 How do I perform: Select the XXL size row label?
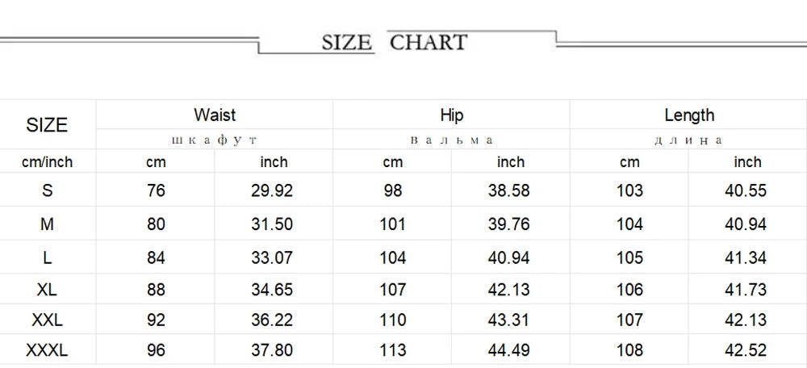point(47,320)
